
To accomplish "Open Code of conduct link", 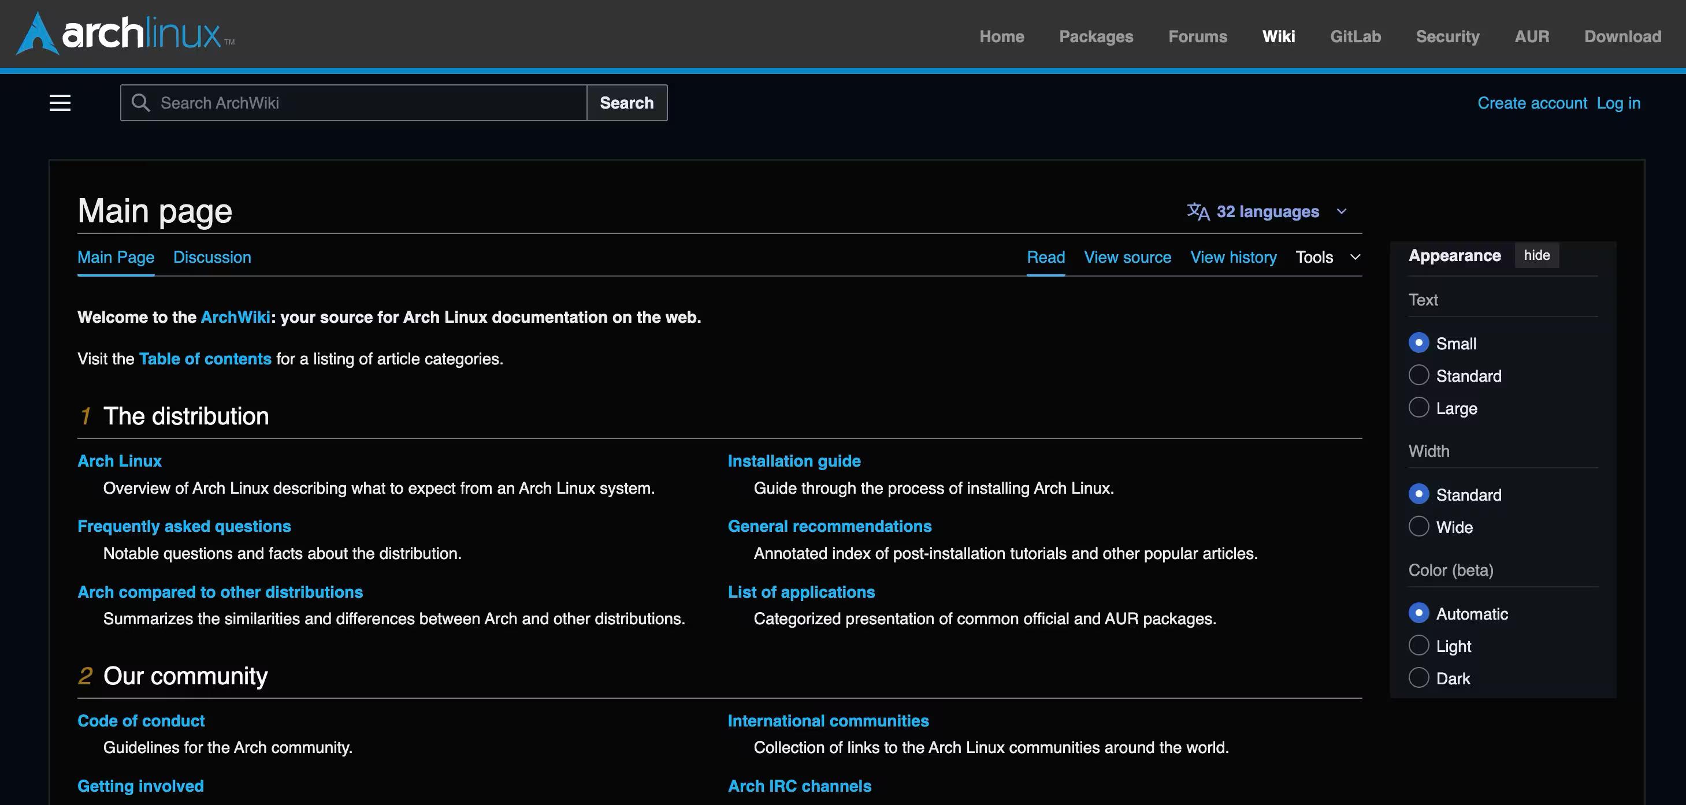I will pos(141,721).
